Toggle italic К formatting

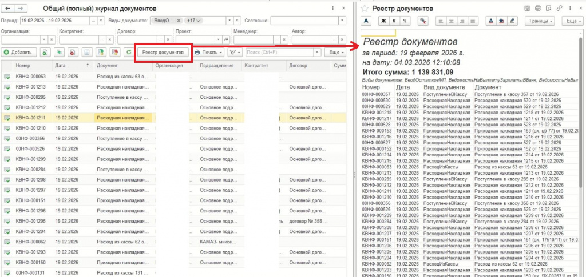point(394,21)
